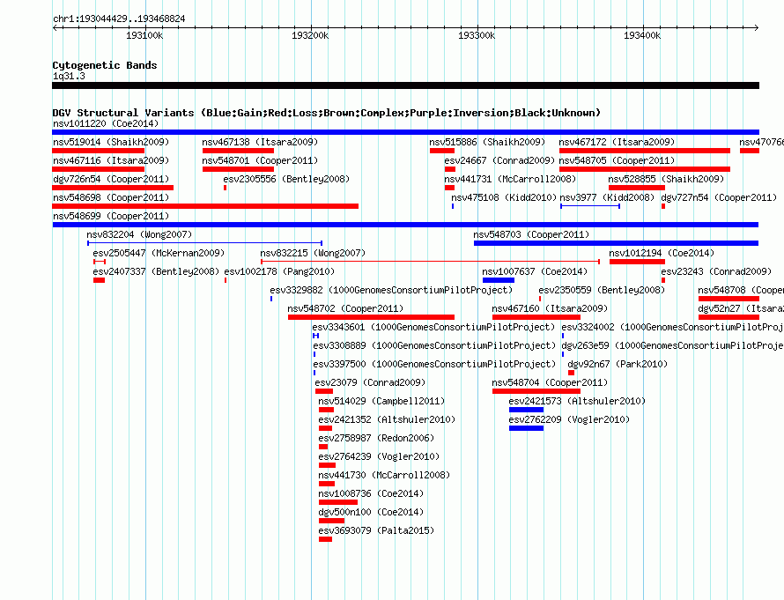Open esv3343601 1000Genomes variant label

tap(434, 327)
